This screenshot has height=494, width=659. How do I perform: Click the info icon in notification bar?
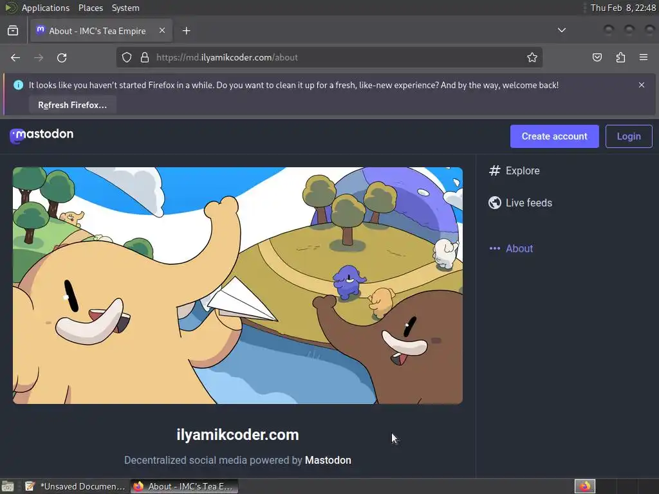tap(19, 85)
